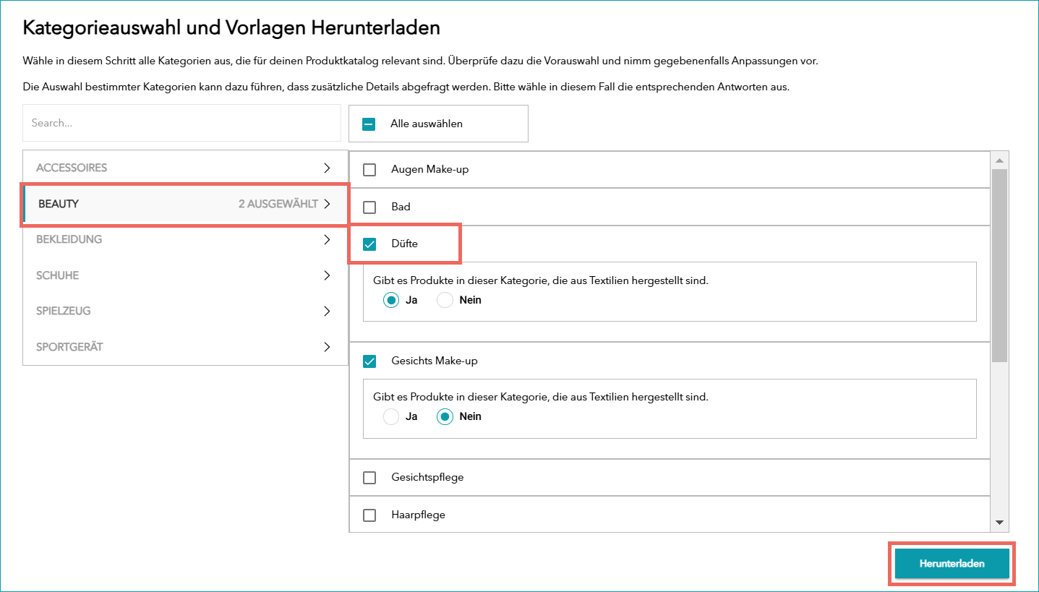Click the Herunterladen button
The height and width of the screenshot is (592, 1039).
[x=952, y=563]
